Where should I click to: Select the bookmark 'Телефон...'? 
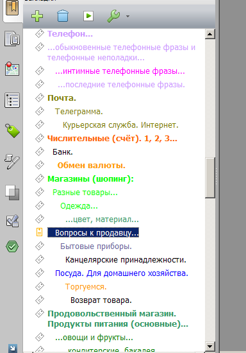(x=70, y=34)
